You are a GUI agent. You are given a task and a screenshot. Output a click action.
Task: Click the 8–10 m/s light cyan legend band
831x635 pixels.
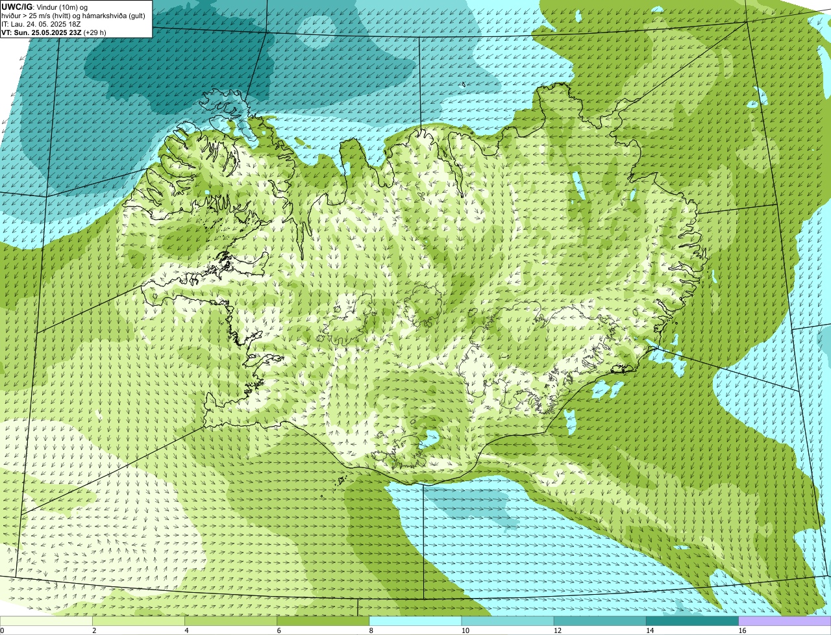(415, 621)
